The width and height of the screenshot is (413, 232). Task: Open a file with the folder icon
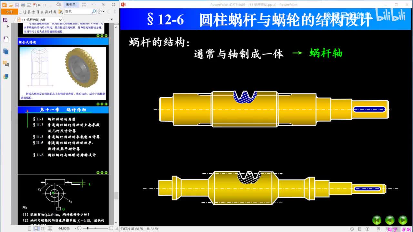11,5
